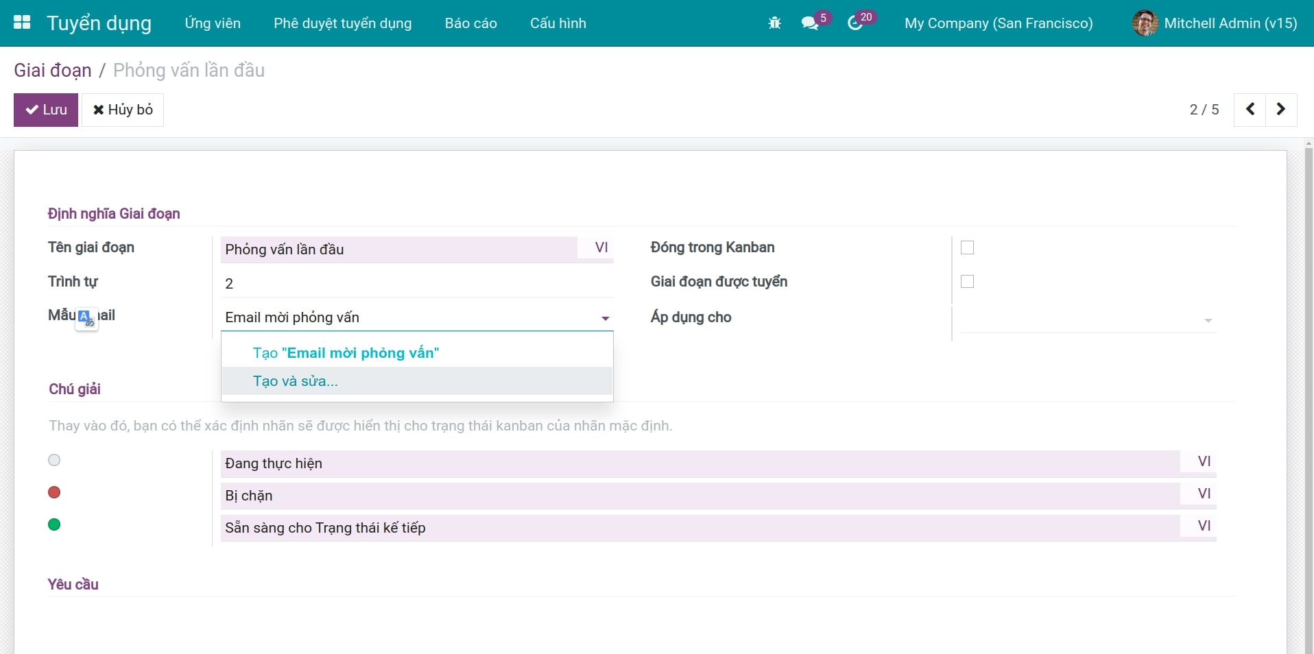Expand the Mẫu email dropdown arrow
This screenshot has height=654, width=1314.
click(604, 318)
